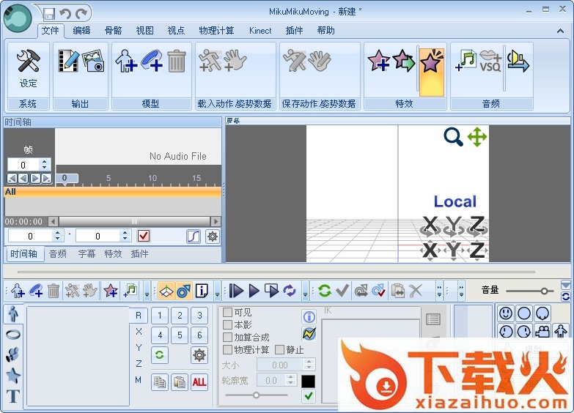
Task: Open the Kinect ribbon tab
Action: (260, 31)
